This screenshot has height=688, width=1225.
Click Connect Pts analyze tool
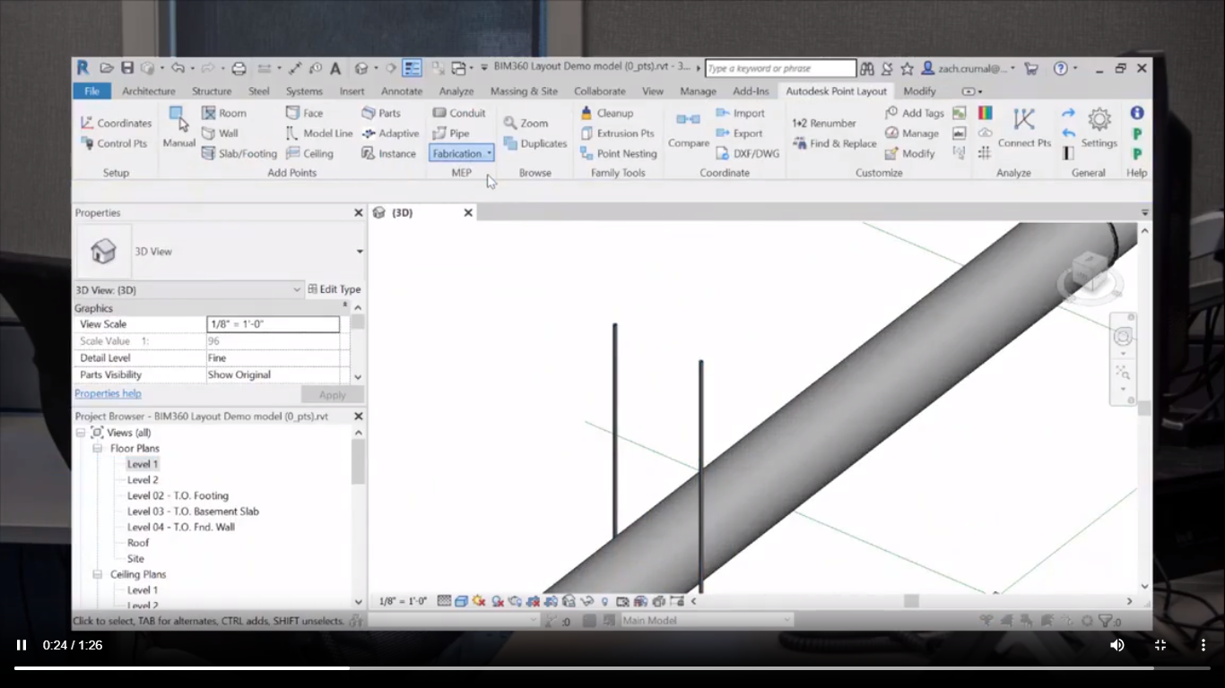pyautogui.click(x=1024, y=127)
